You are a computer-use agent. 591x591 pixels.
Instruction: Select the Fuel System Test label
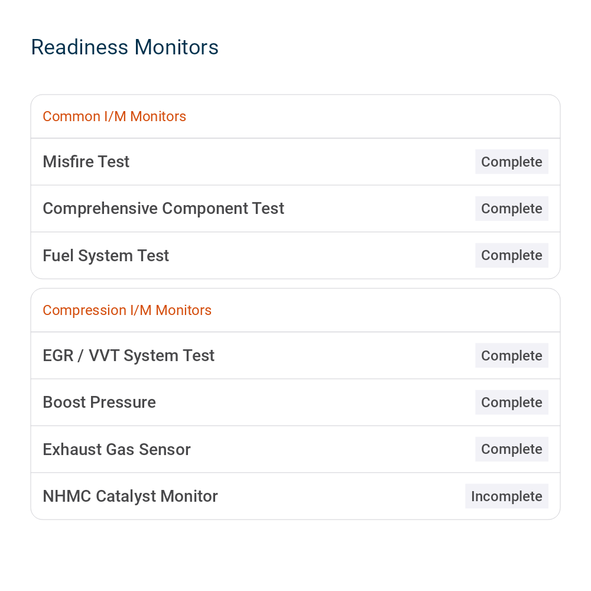(x=106, y=255)
